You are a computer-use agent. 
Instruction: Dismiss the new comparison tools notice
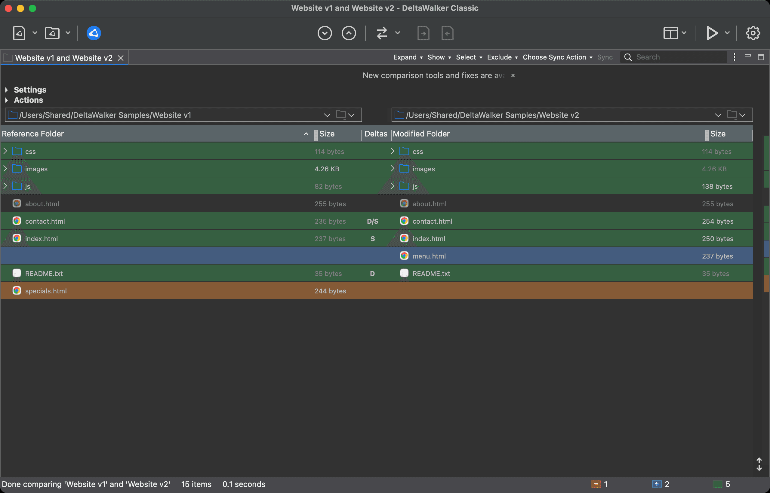pyautogui.click(x=513, y=75)
